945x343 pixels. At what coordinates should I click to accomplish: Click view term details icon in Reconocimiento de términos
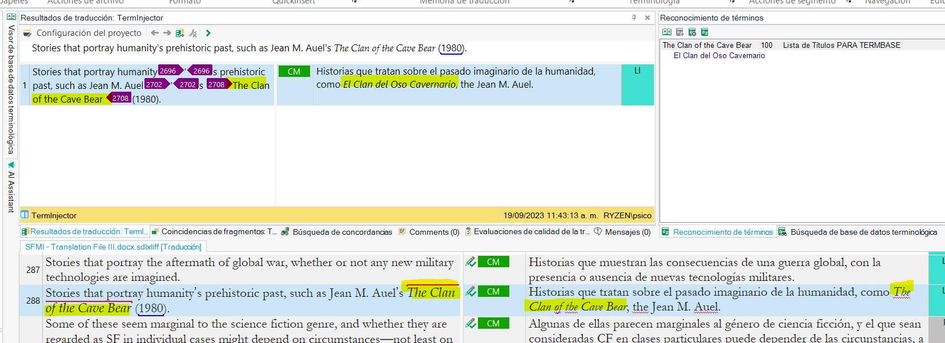click(667, 32)
